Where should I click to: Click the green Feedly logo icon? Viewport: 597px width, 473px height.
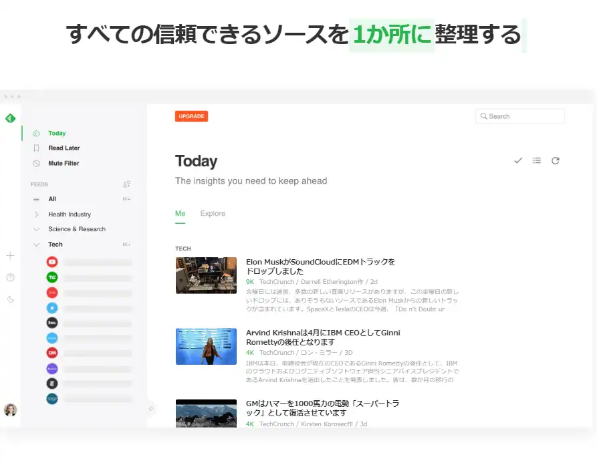coord(11,118)
